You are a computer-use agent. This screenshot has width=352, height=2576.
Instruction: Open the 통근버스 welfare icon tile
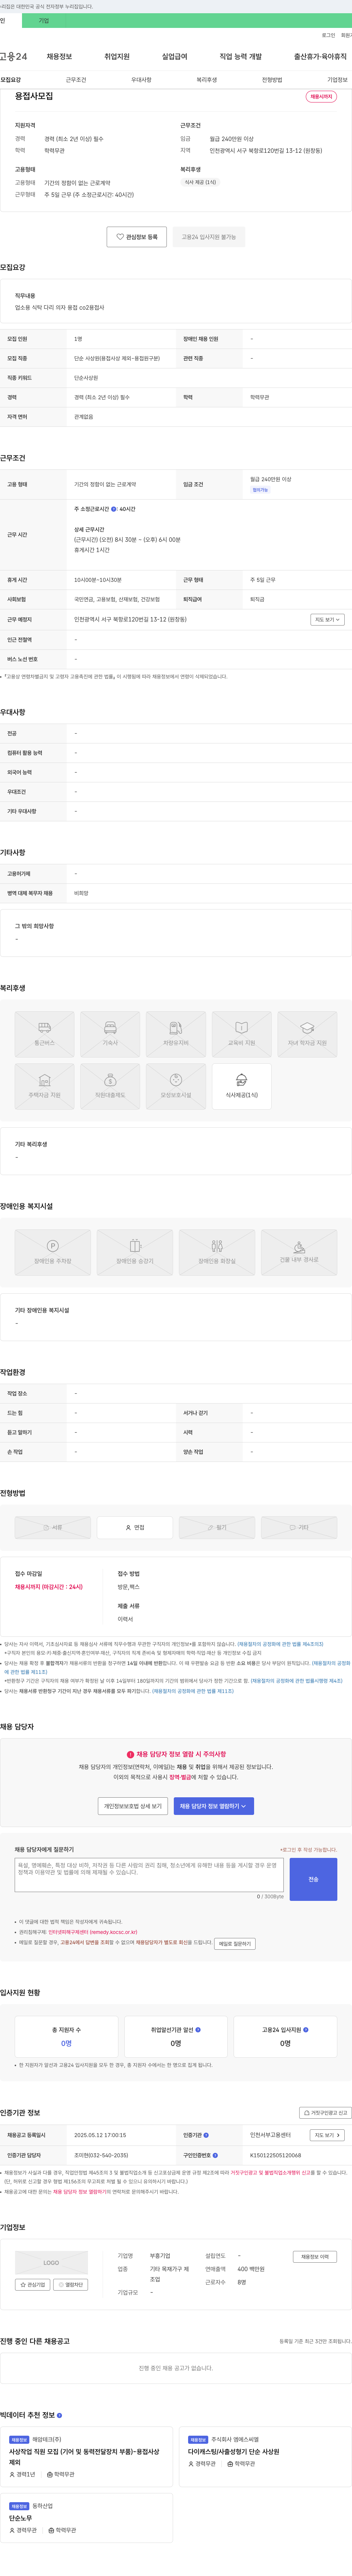[44, 1034]
